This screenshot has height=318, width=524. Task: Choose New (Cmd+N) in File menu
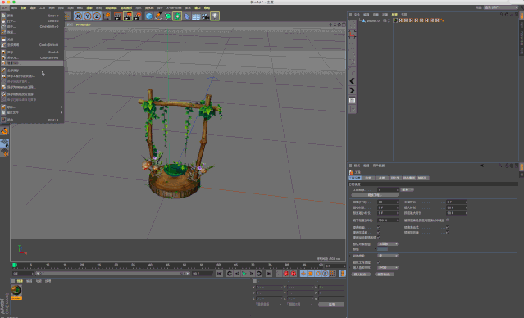[x=33, y=16]
